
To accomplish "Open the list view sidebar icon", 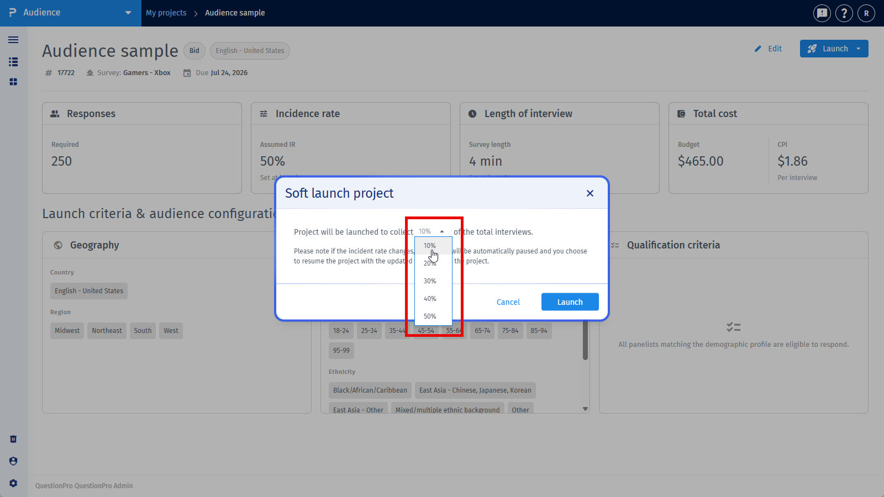I will click(13, 62).
